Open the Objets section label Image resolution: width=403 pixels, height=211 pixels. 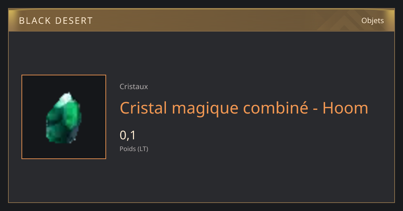click(x=372, y=21)
